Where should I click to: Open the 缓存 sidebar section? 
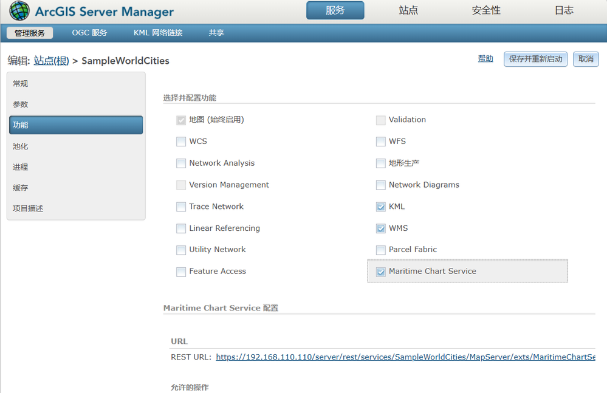(21, 188)
